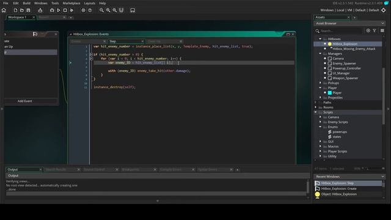Expand the Paths folder

point(316,102)
